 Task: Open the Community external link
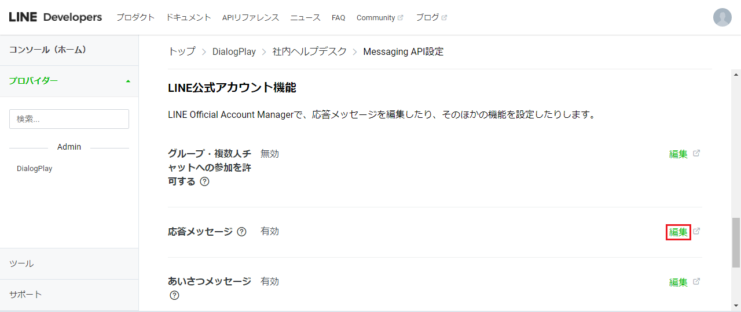click(x=380, y=17)
